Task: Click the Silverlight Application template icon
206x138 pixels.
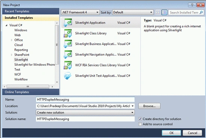Action: (x=68, y=22)
